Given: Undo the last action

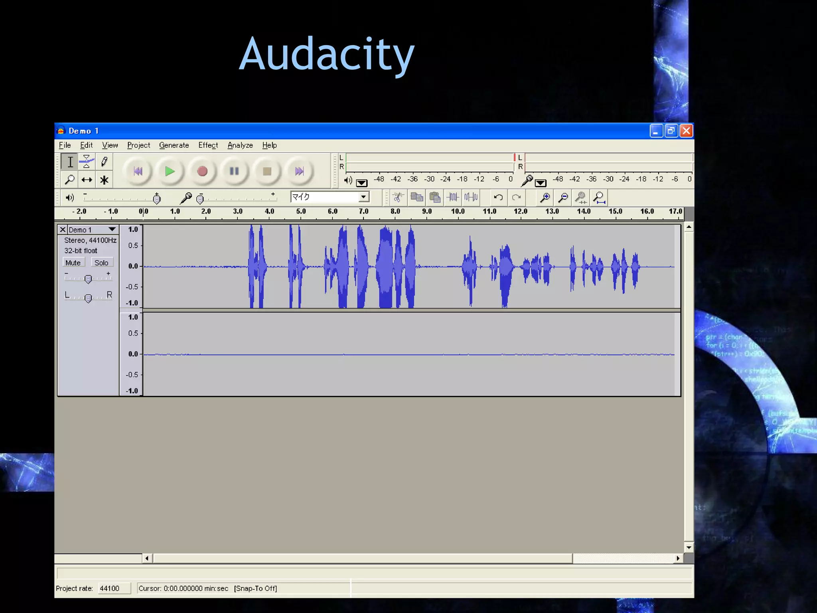Looking at the screenshot, I should [x=498, y=197].
